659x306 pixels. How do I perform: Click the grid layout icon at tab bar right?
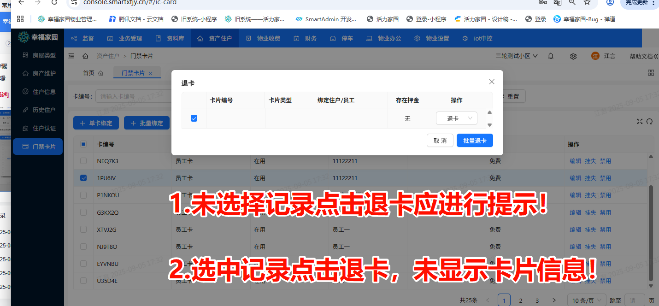click(x=651, y=73)
